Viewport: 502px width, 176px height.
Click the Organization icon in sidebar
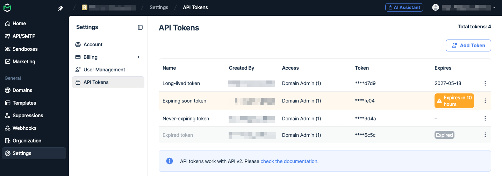pos(8,141)
